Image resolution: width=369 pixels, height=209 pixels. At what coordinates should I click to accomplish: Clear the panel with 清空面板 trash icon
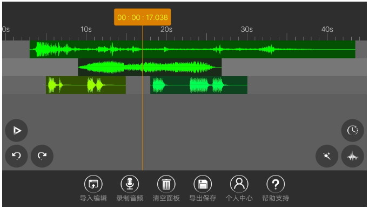166,184
